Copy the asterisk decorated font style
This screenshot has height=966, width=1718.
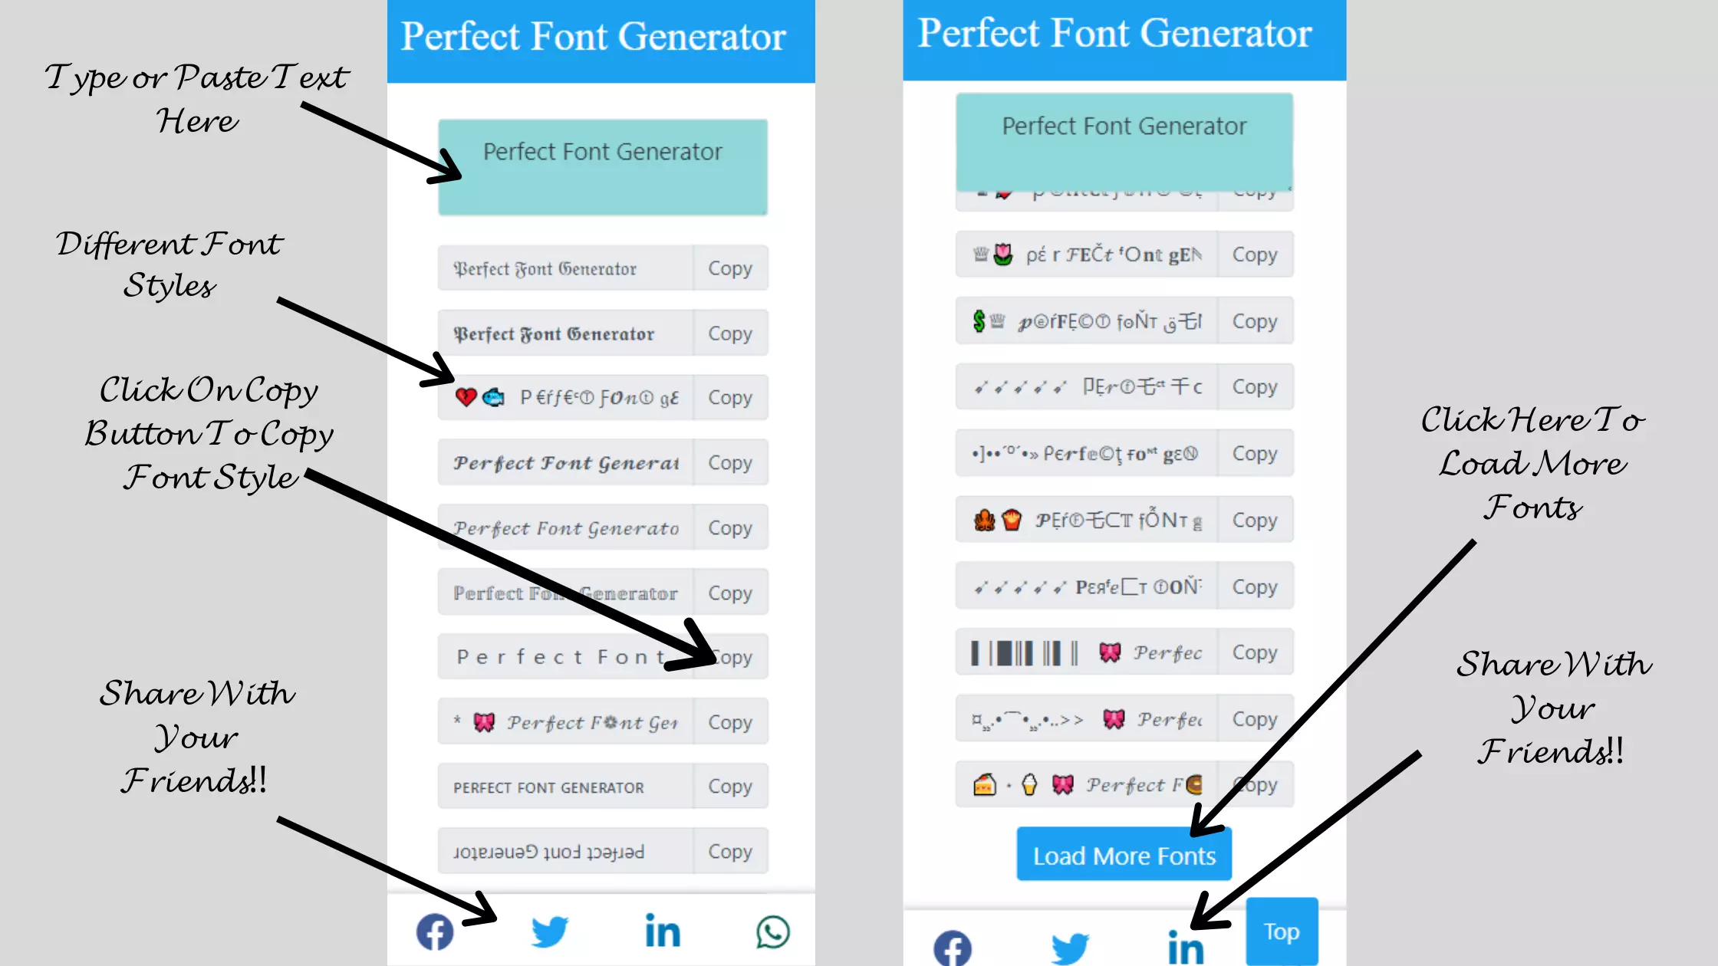[x=729, y=721]
